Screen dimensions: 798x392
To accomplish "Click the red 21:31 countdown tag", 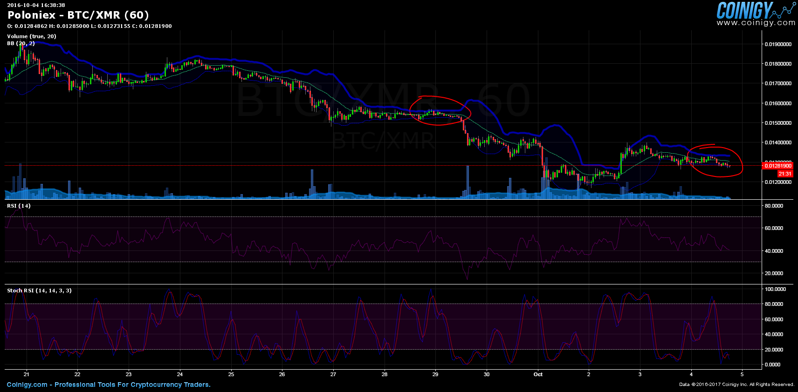I will pyautogui.click(x=784, y=174).
